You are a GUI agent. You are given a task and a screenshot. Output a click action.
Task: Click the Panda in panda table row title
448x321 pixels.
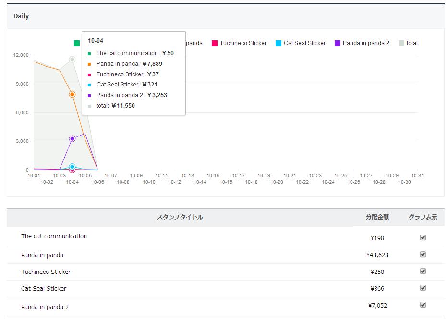42,255
